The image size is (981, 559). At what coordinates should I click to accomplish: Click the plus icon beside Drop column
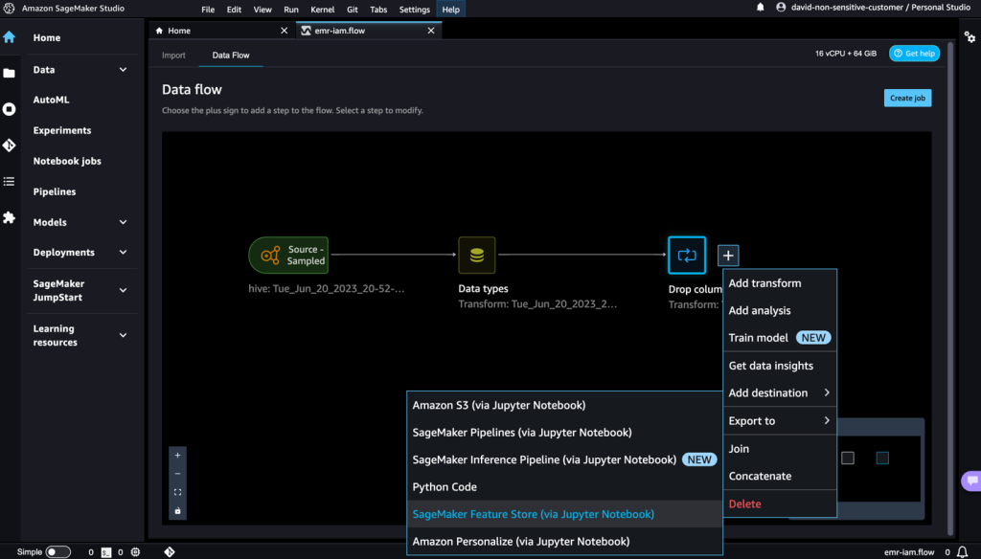click(728, 256)
